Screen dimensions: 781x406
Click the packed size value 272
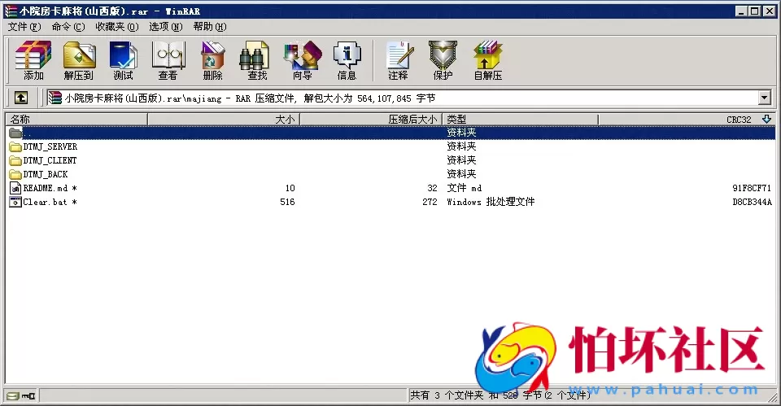[430, 202]
